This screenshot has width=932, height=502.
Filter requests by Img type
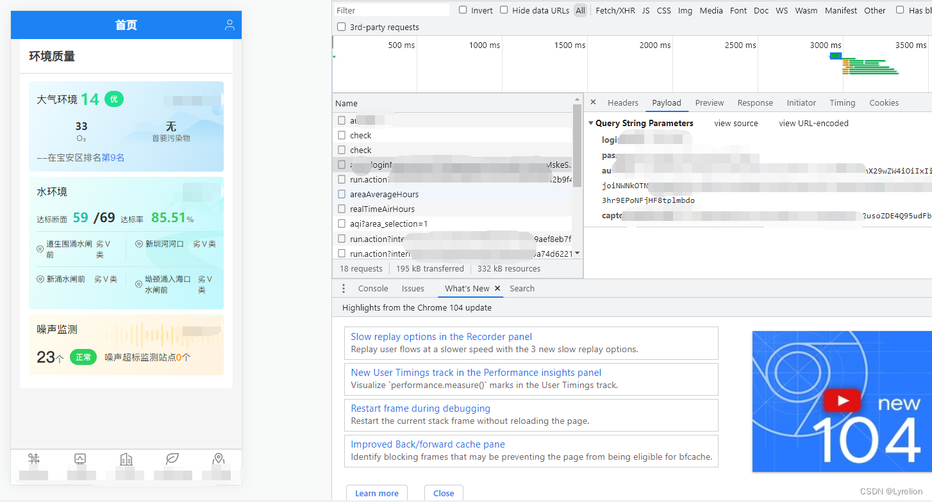pyautogui.click(x=685, y=10)
